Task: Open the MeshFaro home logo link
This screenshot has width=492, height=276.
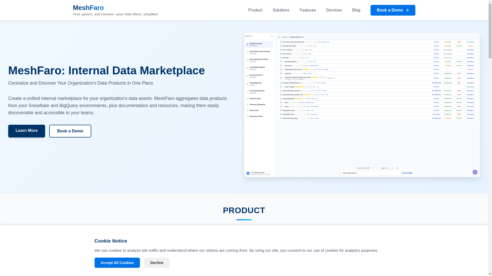Action: pos(88,8)
